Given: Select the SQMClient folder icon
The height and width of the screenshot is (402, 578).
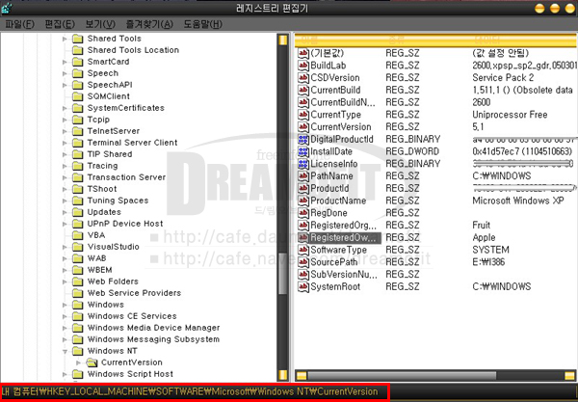Looking at the screenshot, I should coord(77,96).
